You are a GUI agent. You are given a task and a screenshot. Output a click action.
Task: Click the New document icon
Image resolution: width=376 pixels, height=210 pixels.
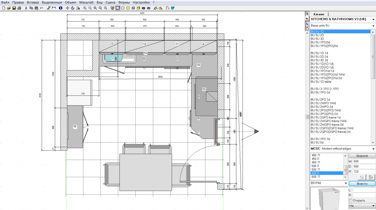tap(3, 8)
